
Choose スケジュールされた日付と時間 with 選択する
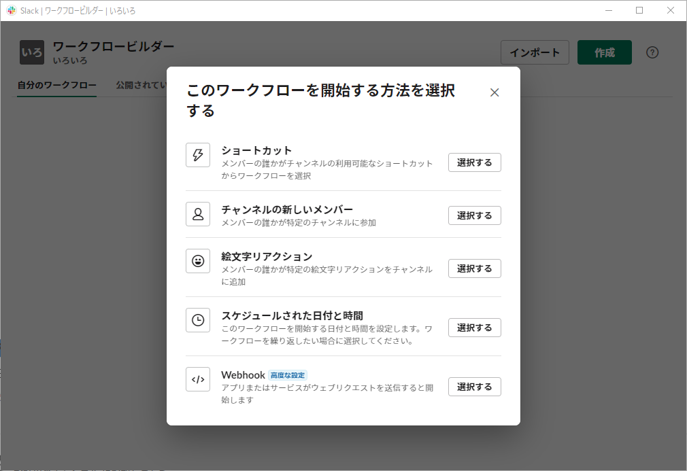474,327
